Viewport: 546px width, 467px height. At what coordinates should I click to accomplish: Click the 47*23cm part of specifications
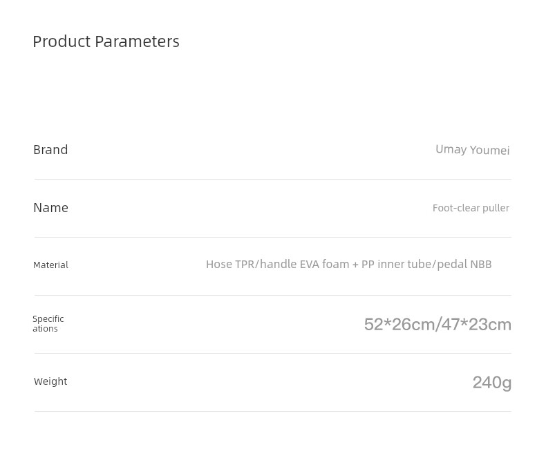(476, 324)
